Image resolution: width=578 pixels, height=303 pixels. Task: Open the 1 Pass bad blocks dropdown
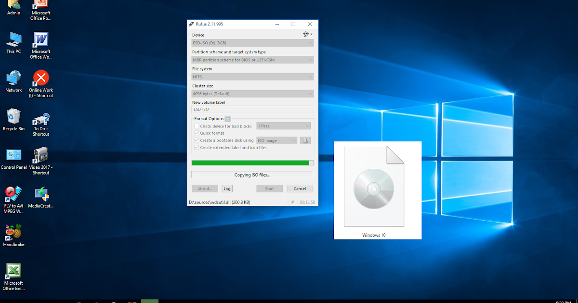point(284,126)
